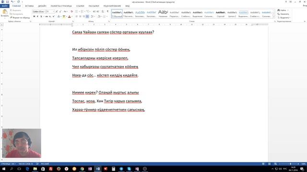Click the Align Left icon

click(x=77, y=17)
